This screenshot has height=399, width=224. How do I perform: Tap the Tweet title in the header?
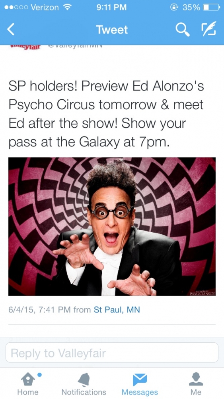click(x=112, y=30)
